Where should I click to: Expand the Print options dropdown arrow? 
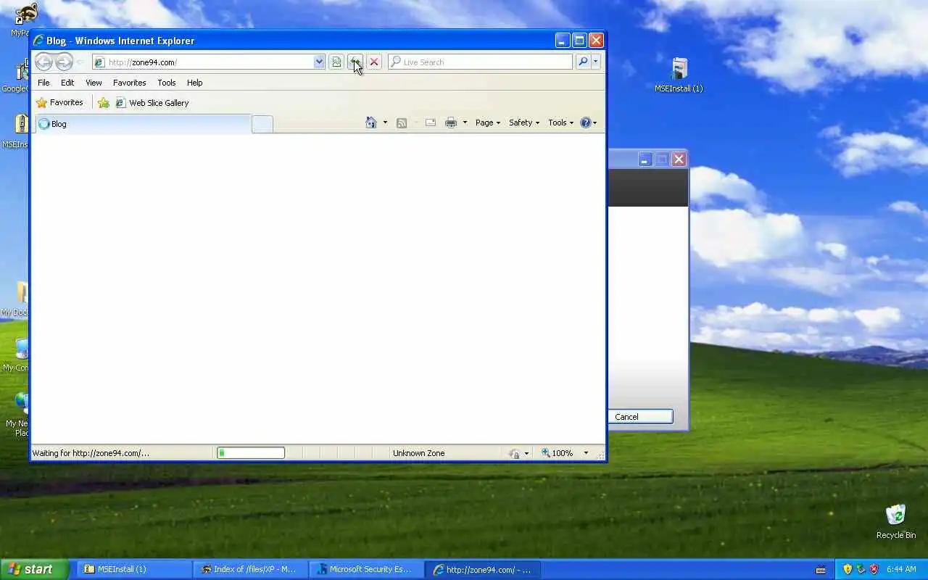point(465,123)
